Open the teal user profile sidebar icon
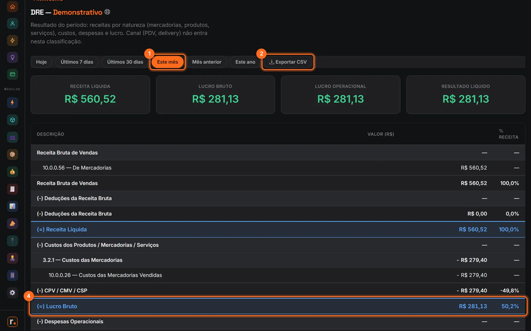This screenshot has height=331, width=531. coord(12,24)
